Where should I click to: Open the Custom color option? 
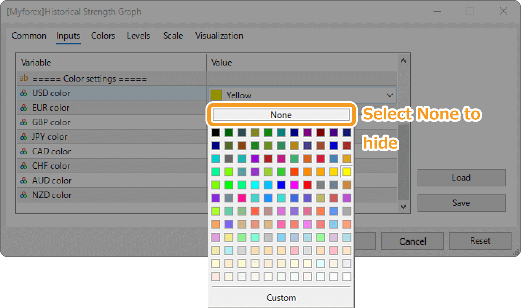(281, 298)
